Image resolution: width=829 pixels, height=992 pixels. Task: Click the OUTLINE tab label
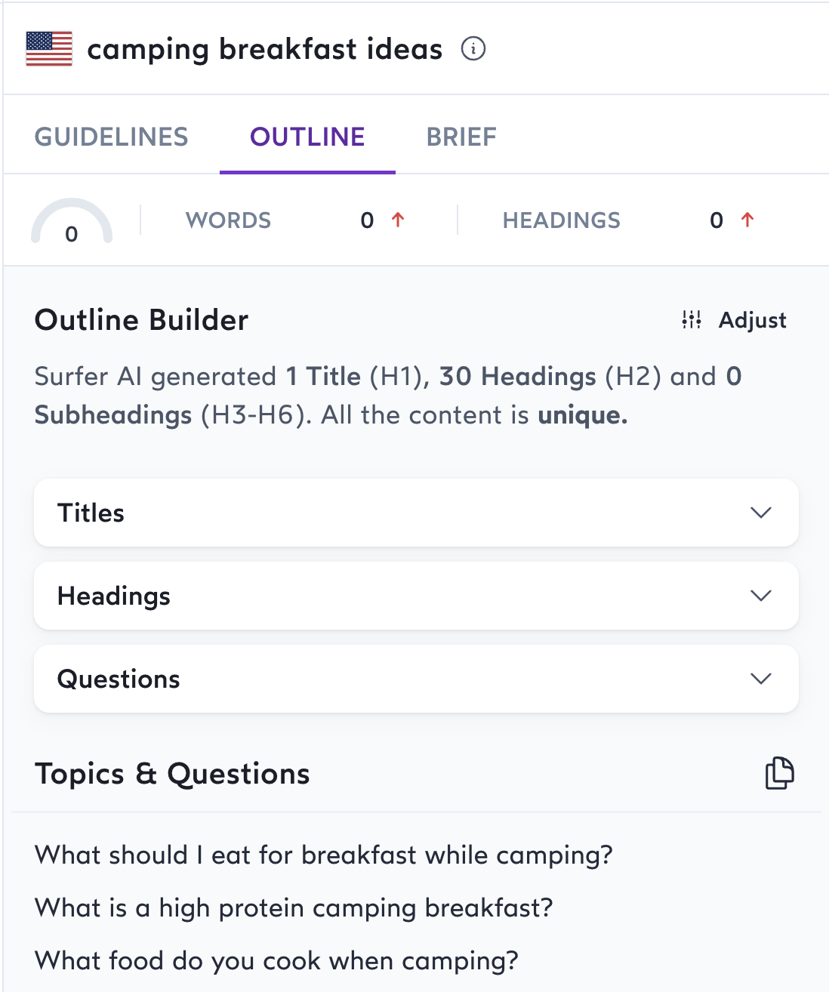(307, 137)
